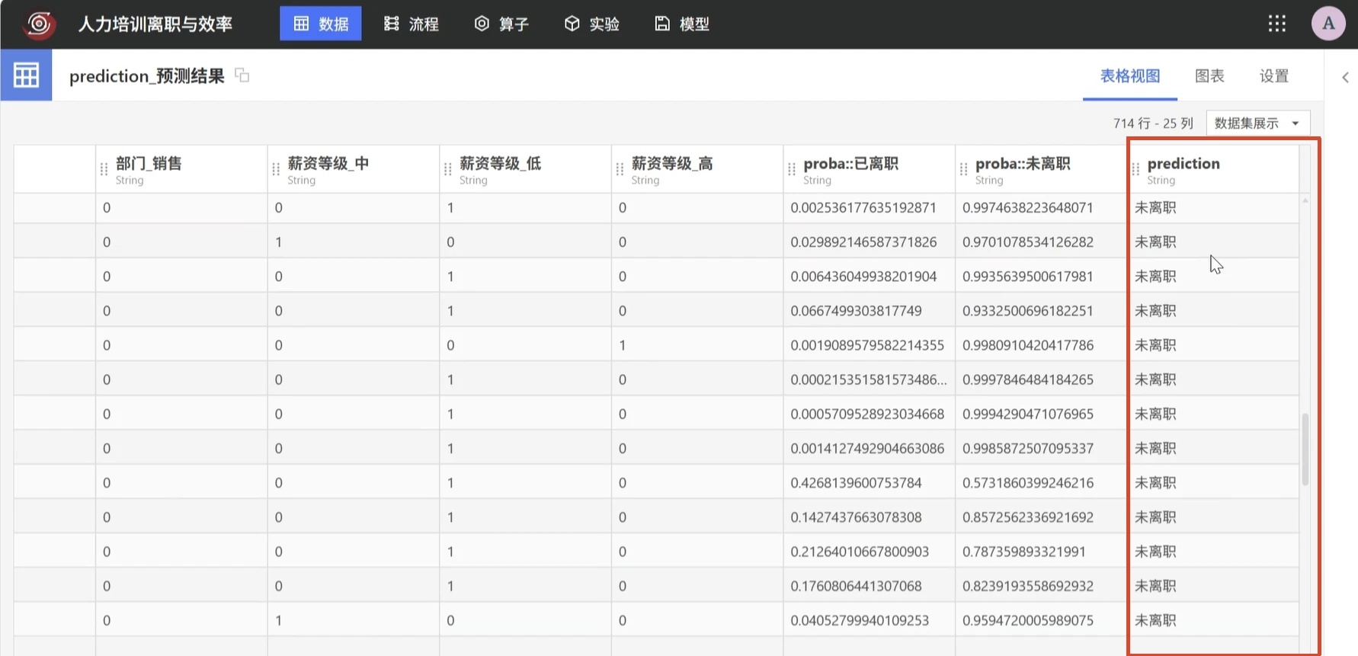
Task: Collapse the right side panel chevron
Action: tap(1345, 77)
